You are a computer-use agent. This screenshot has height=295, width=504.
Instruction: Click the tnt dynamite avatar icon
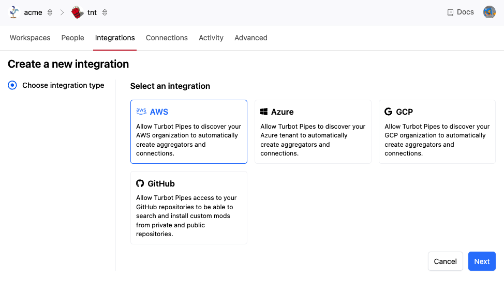coord(78,12)
